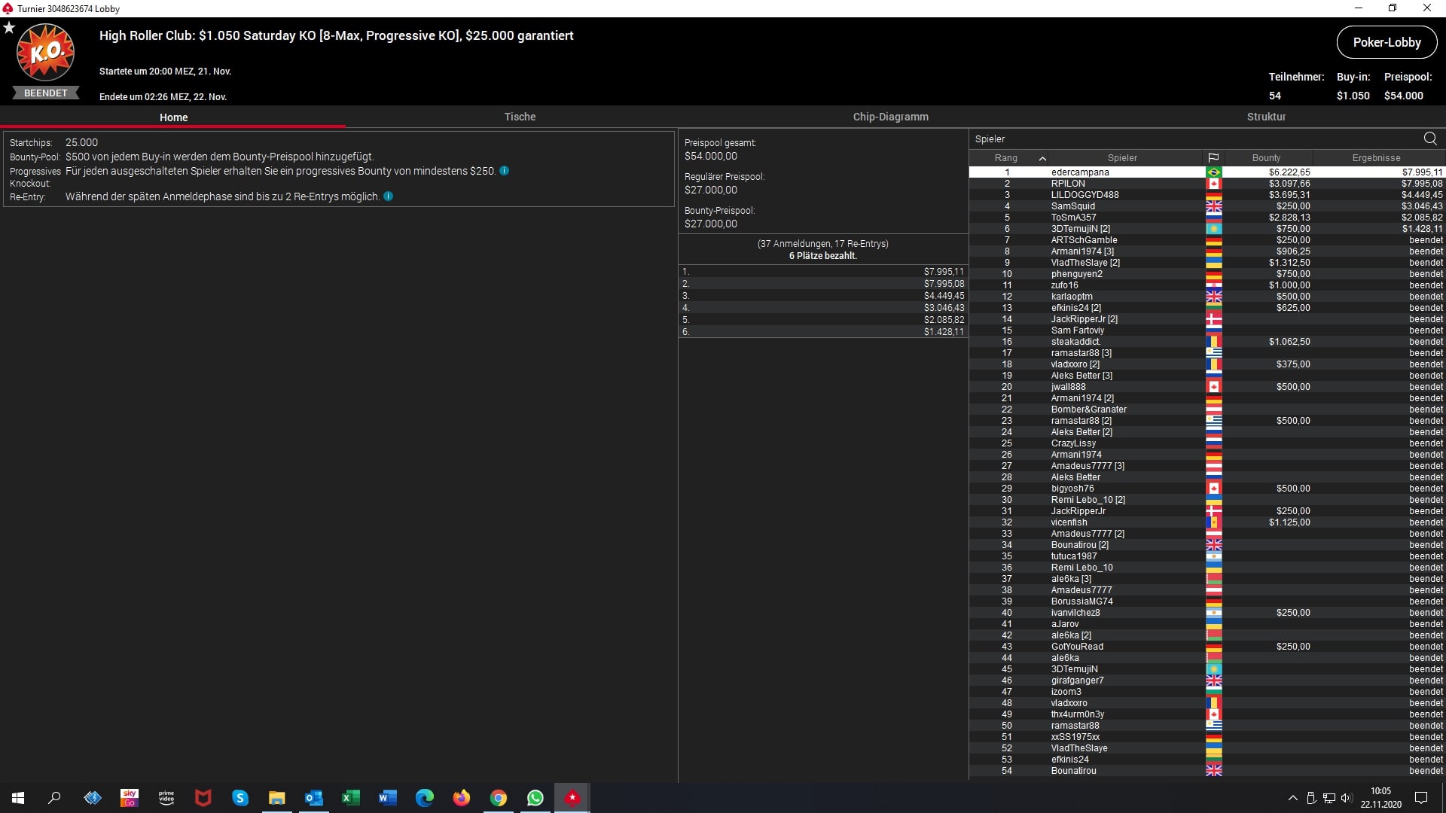Click the Poker-Lobby button
Image resolution: width=1446 pixels, height=813 pixels.
pos(1387,42)
